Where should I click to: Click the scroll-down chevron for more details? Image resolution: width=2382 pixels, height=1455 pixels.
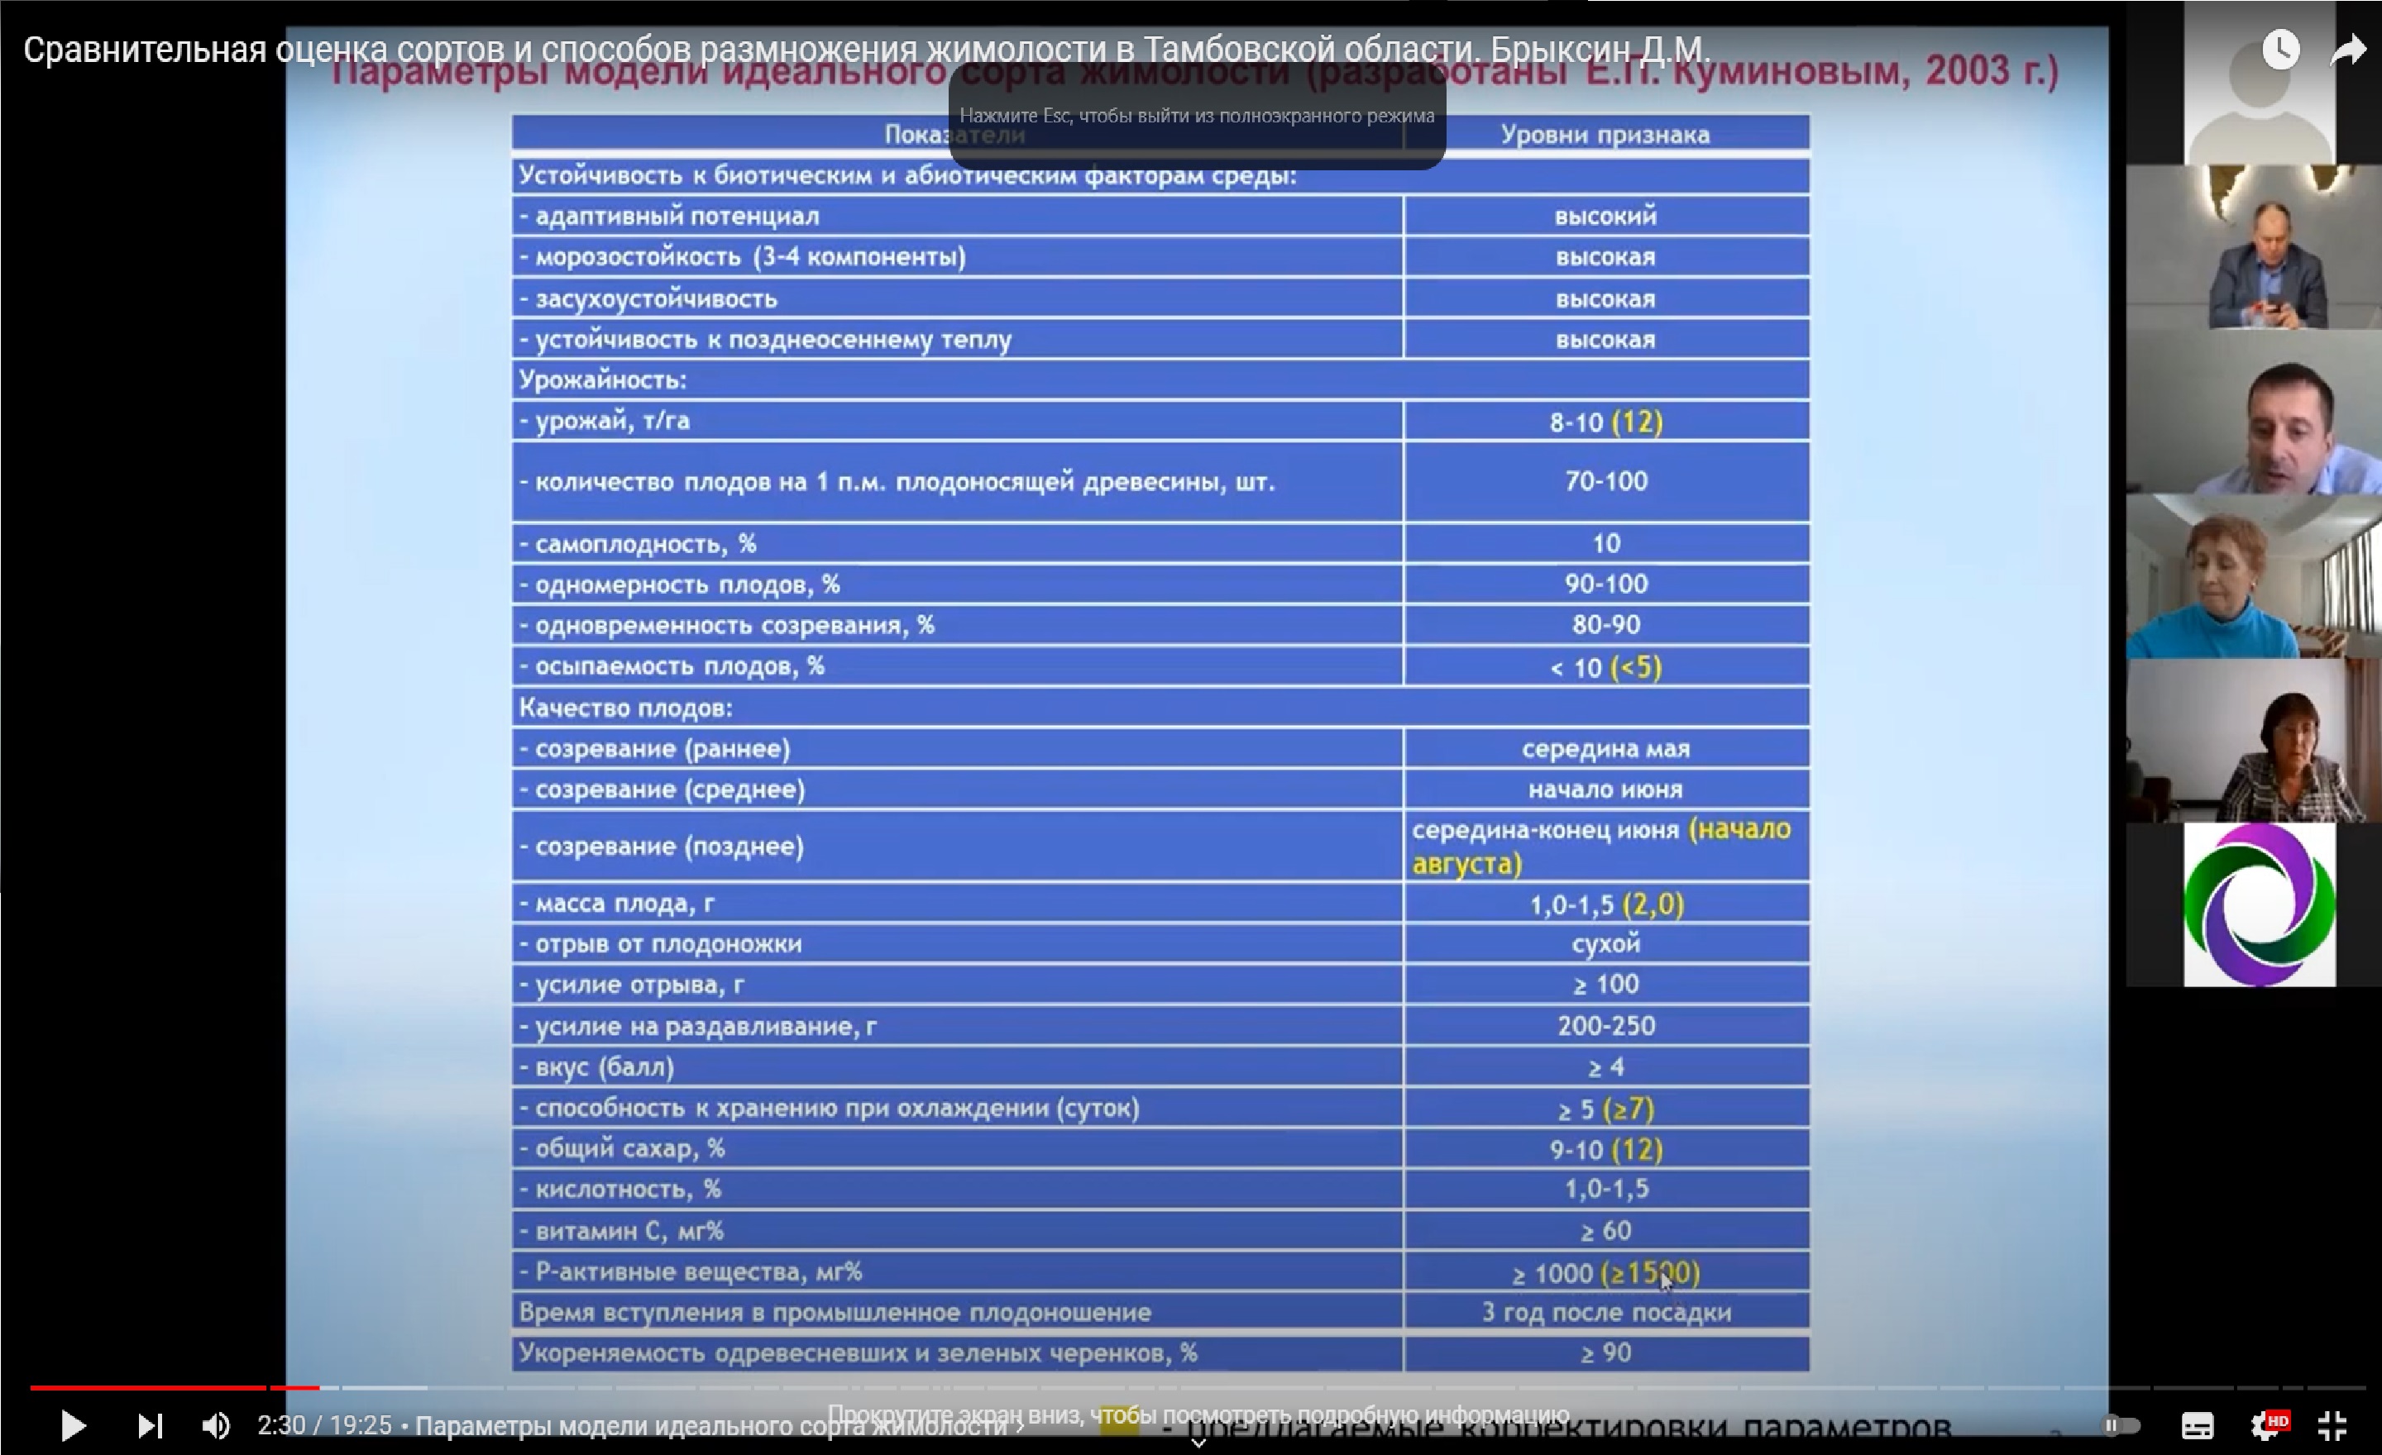(x=1198, y=1443)
